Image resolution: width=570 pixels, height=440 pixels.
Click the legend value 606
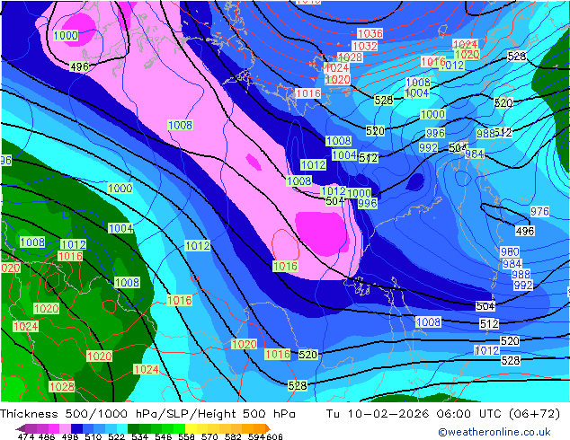274,436
